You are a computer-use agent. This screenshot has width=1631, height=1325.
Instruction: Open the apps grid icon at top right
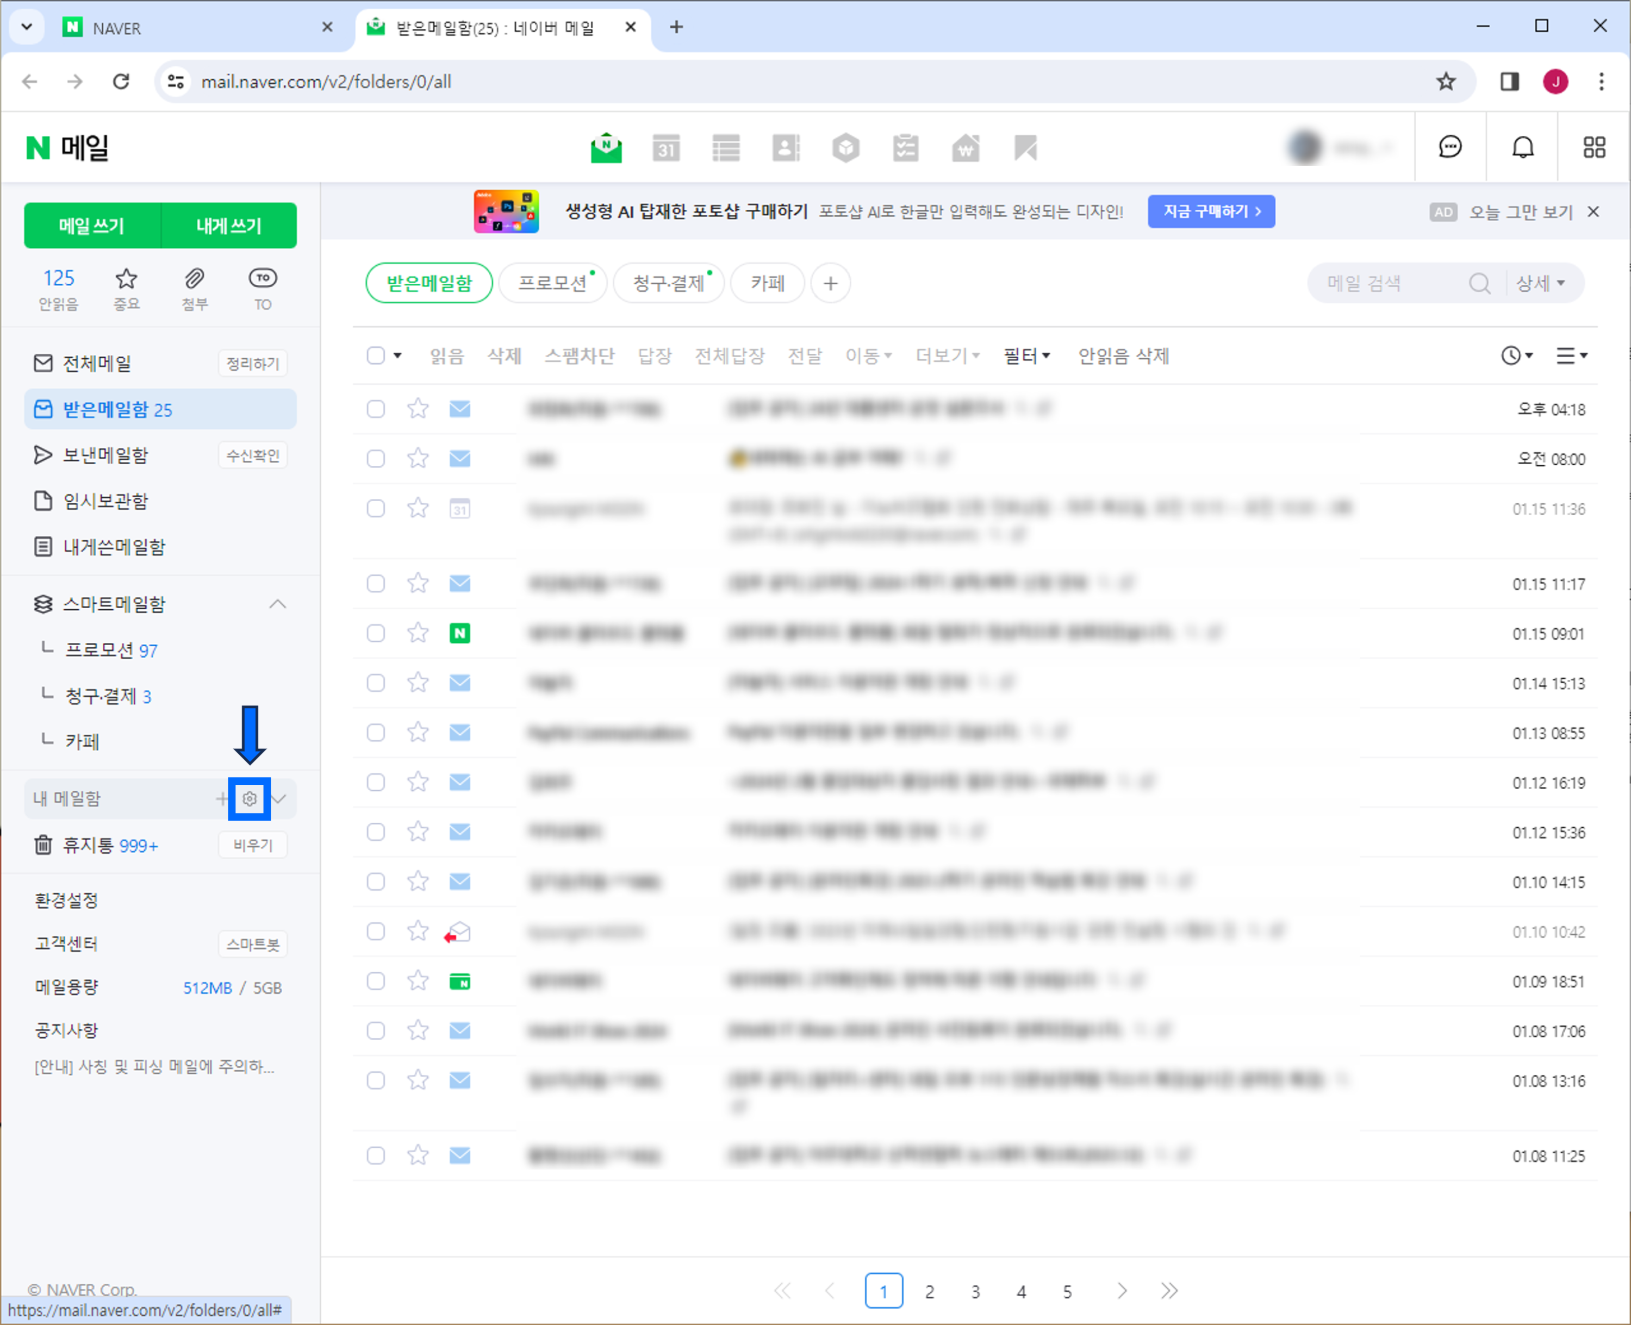1593,147
